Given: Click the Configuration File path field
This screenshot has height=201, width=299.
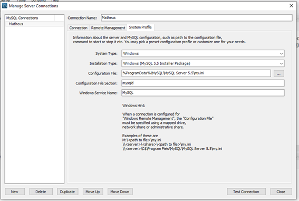Looking at the screenshot, I should pos(196,73).
